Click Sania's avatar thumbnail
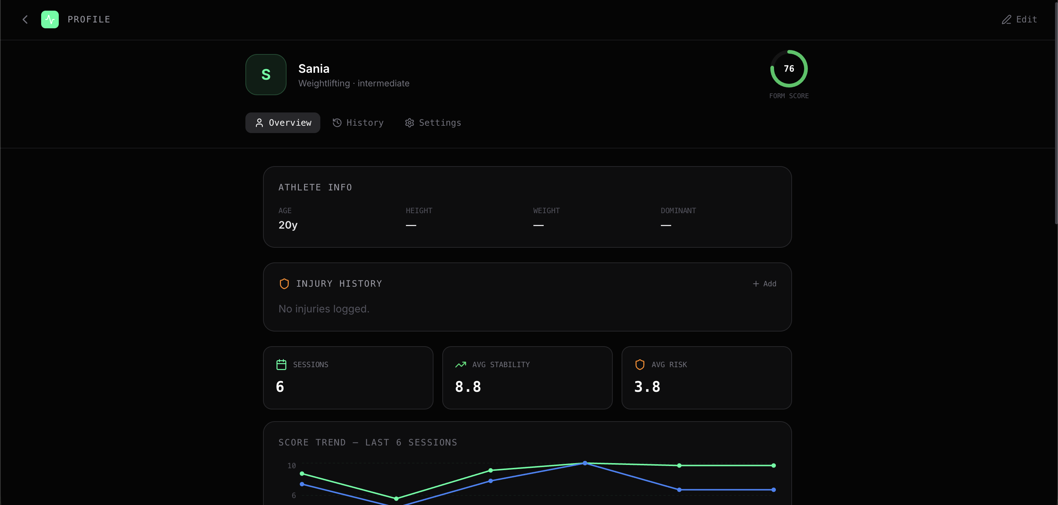This screenshot has width=1058, height=505. coord(266,74)
